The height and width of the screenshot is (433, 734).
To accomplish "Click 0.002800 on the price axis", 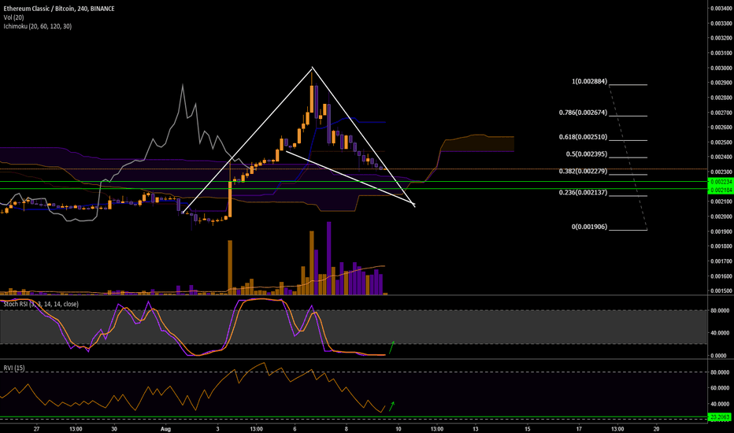I will [x=721, y=98].
